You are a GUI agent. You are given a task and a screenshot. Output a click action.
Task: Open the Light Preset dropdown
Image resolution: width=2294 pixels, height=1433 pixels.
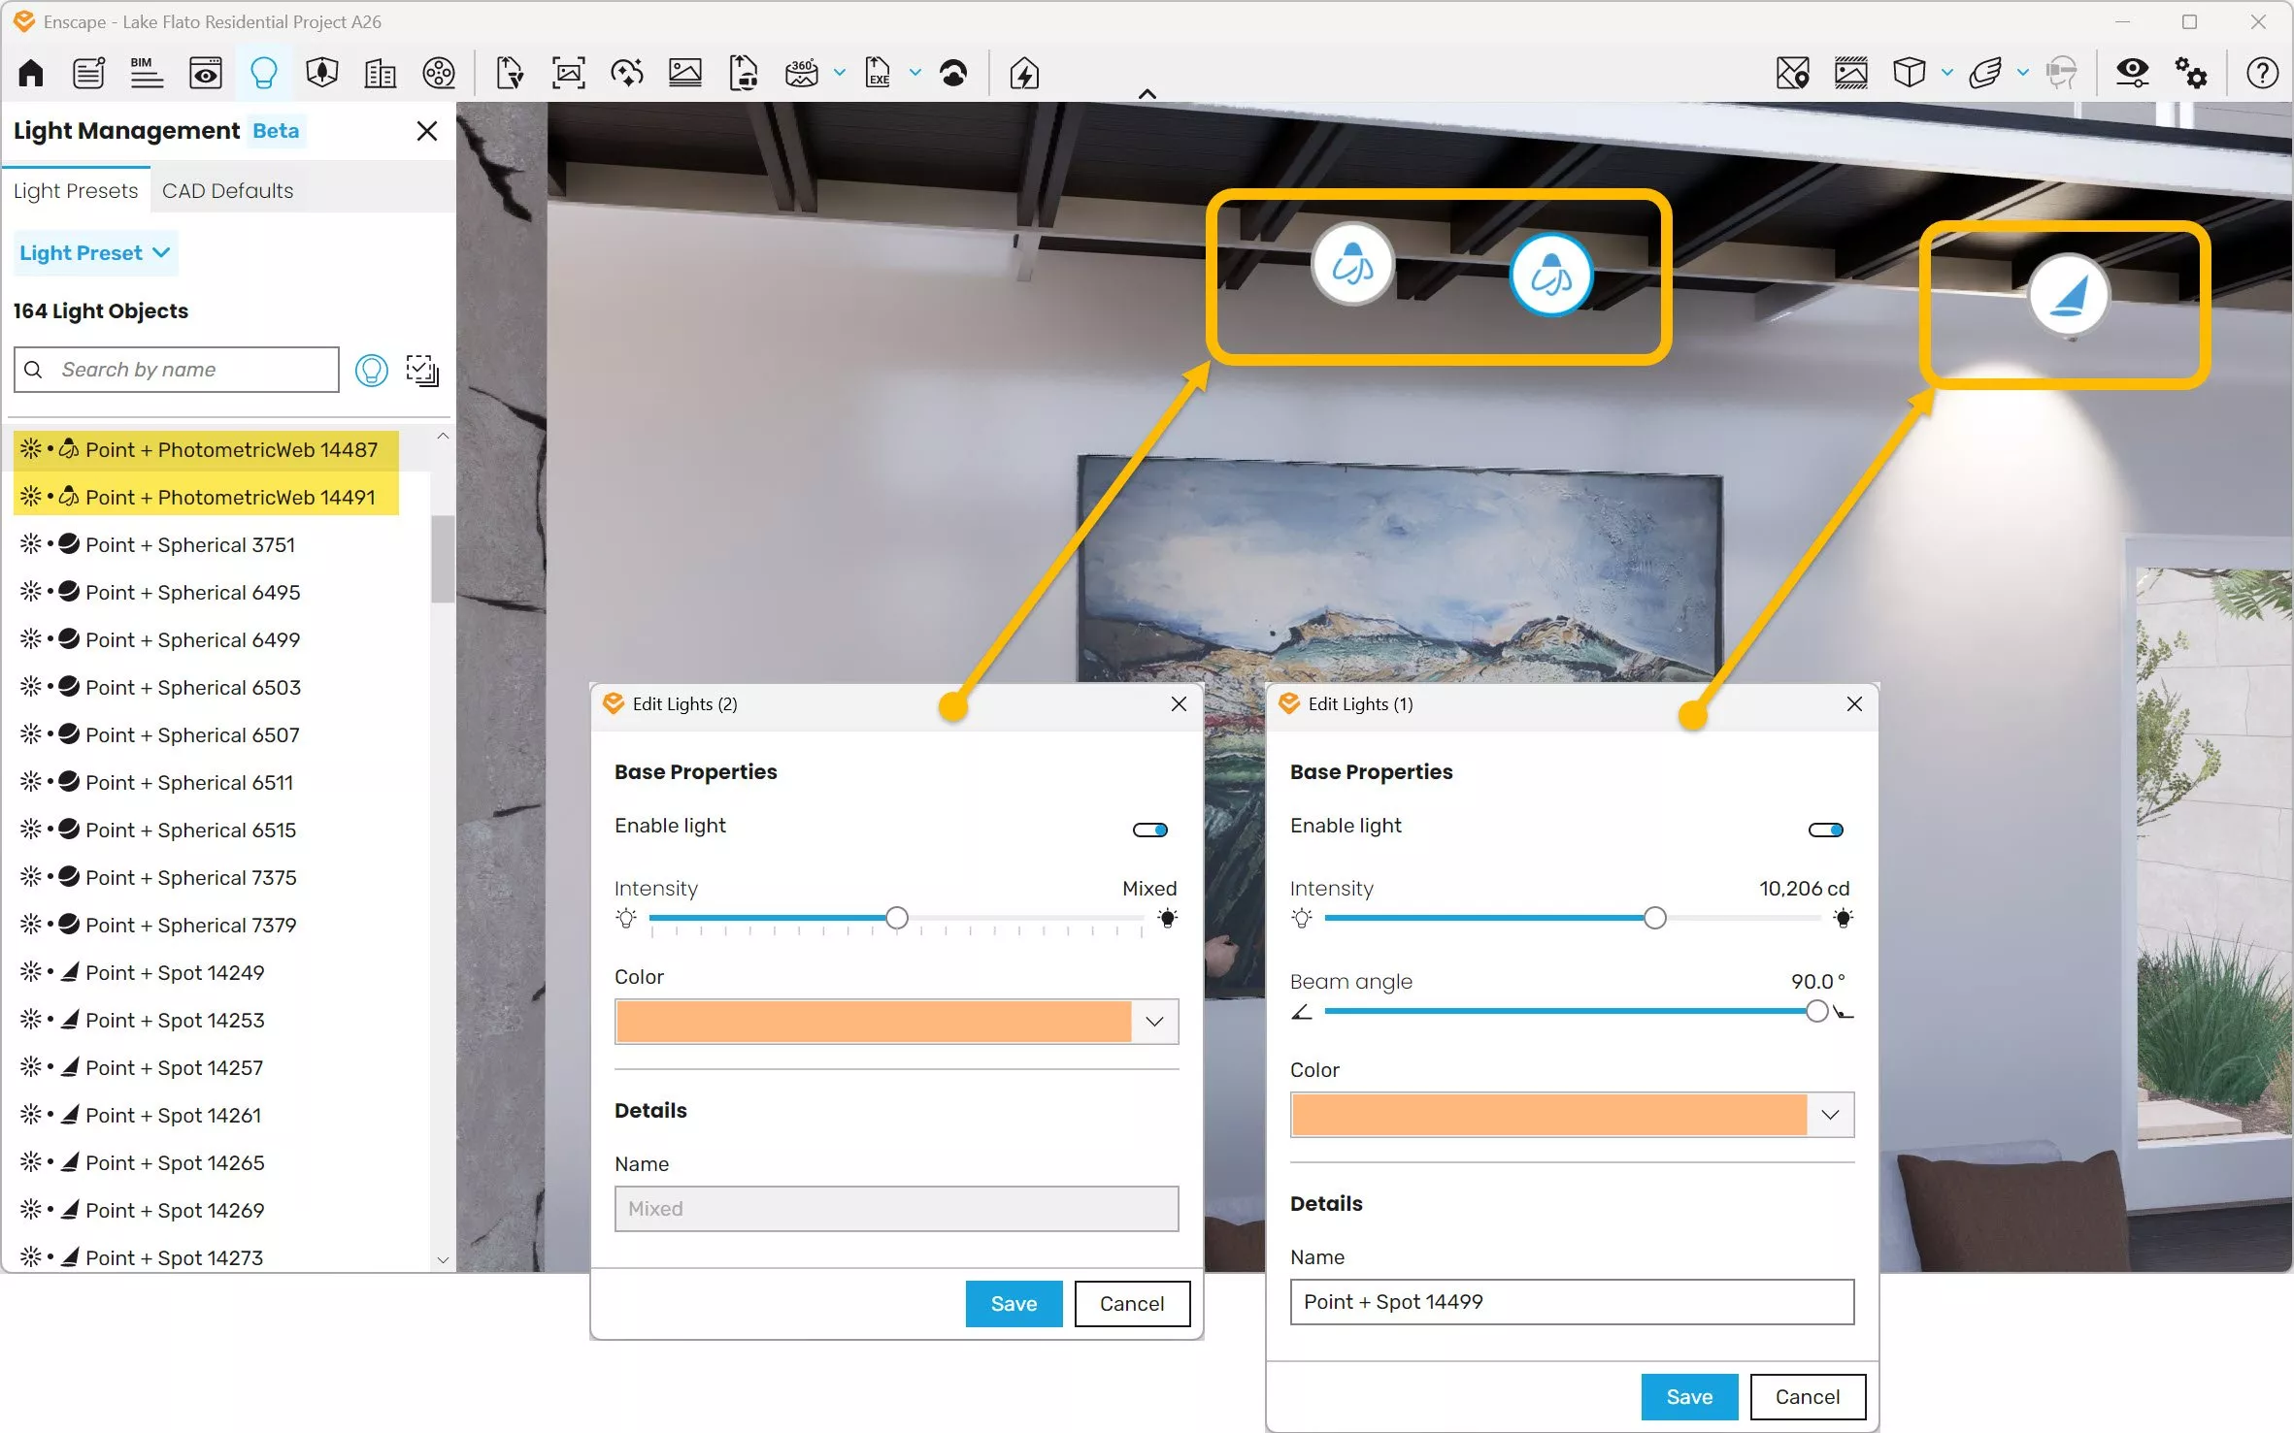[x=95, y=253]
